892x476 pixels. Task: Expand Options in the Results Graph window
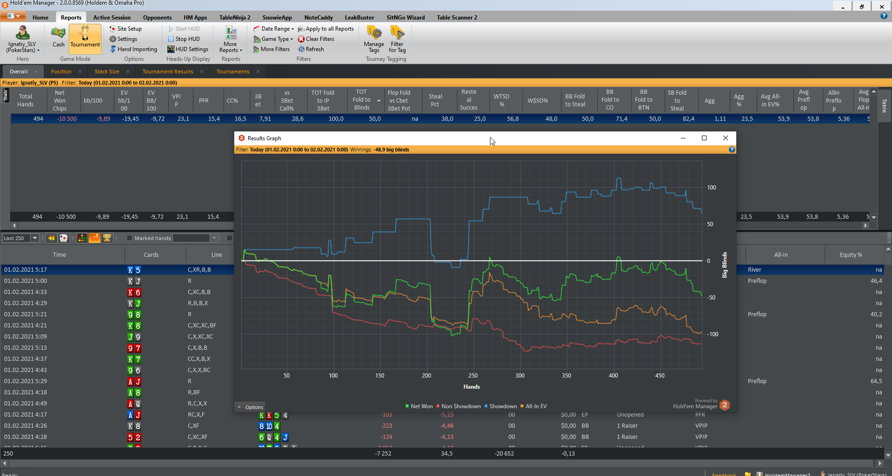(251, 407)
